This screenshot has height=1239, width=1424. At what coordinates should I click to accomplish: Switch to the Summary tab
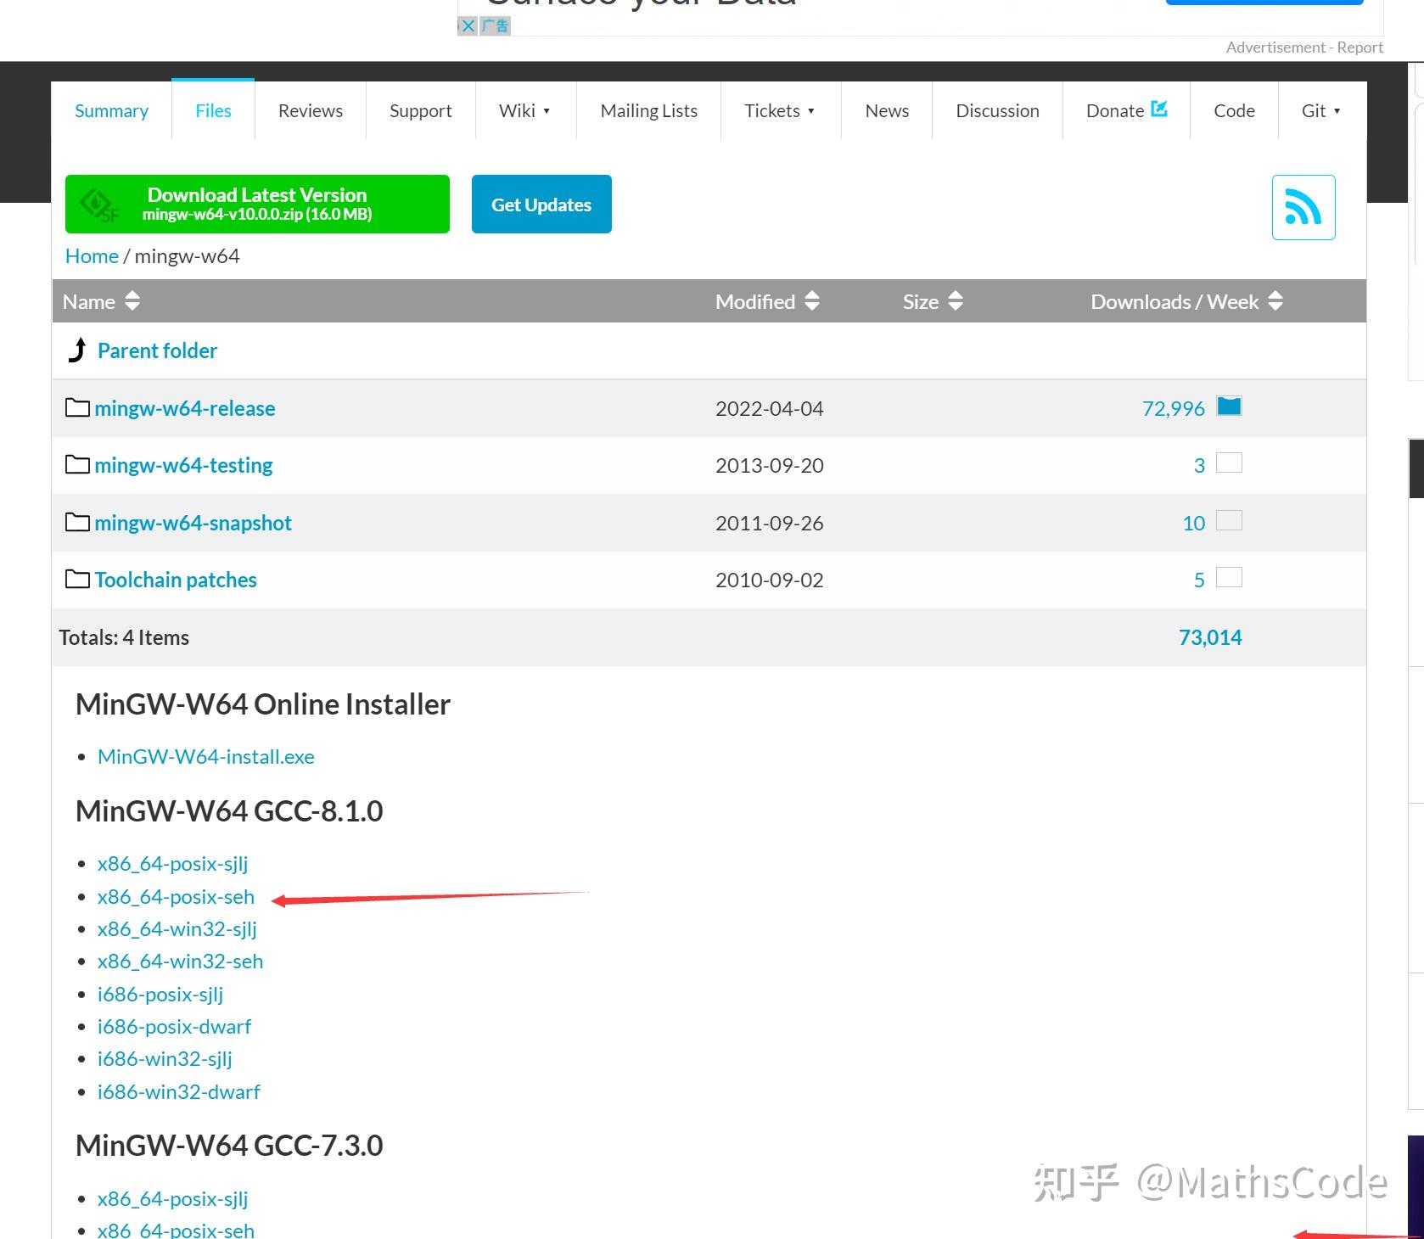click(x=111, y=110)
